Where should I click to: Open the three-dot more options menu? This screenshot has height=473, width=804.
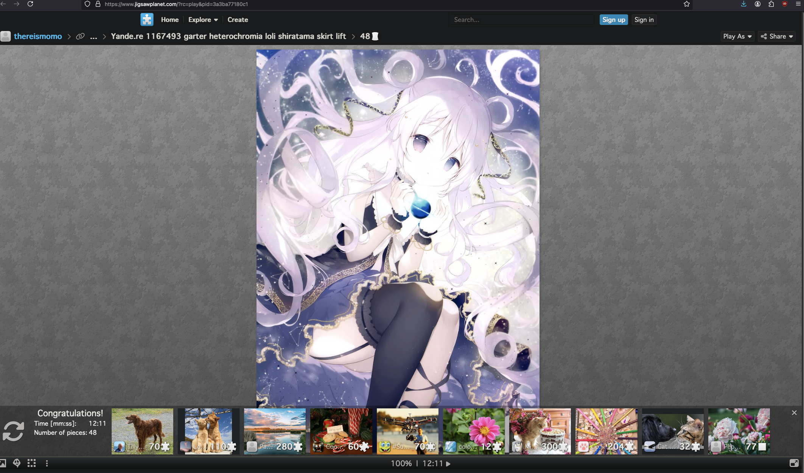(x=47, y=463)
